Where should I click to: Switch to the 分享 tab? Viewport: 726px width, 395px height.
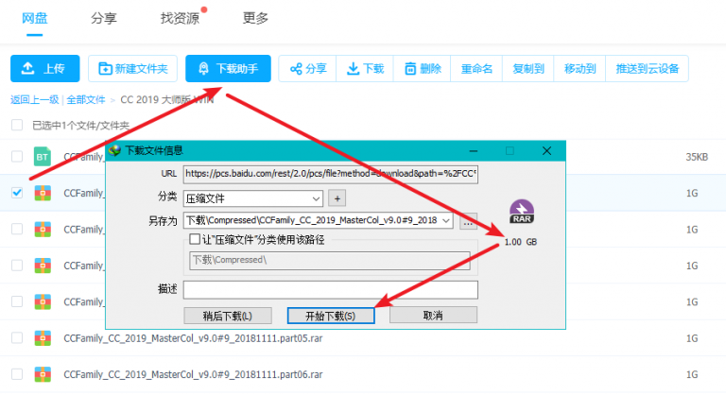click(104, 19)
